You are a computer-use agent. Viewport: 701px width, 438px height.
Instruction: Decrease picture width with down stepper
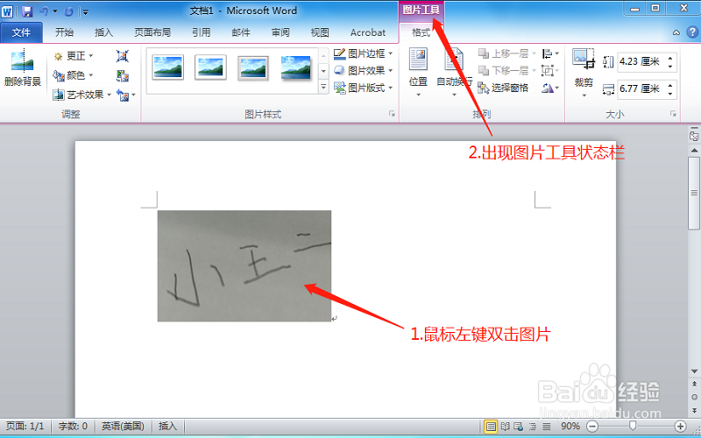(670, 94)
